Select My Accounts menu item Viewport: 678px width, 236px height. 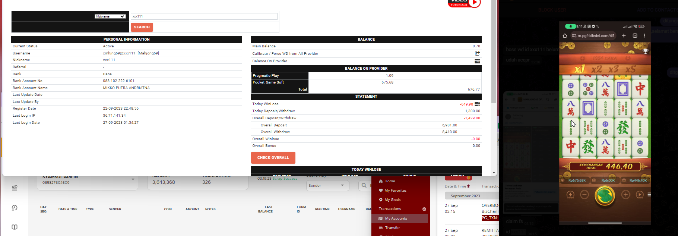[400, 218]
